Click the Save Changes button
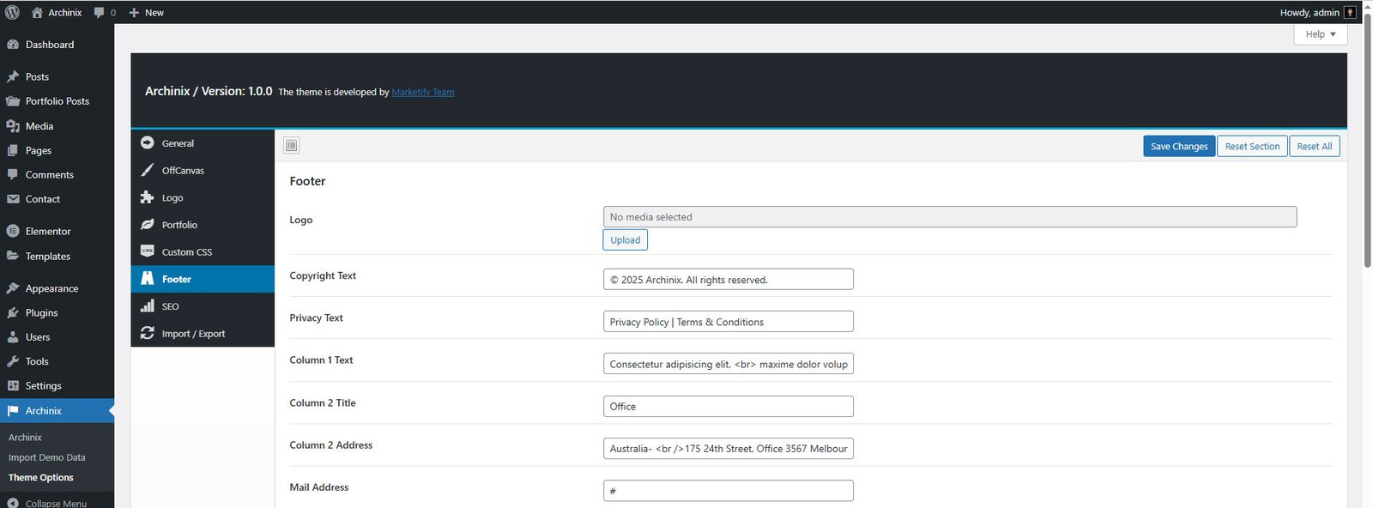 click(1178, 147)
